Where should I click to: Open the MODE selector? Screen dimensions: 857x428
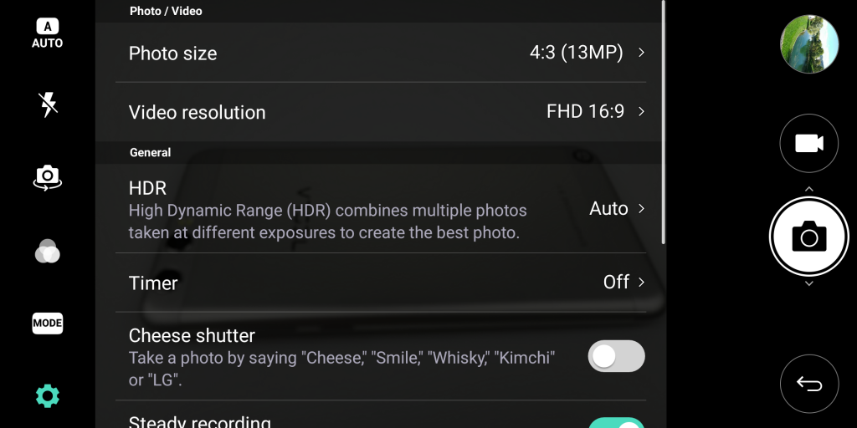click(x=48, y=323)
